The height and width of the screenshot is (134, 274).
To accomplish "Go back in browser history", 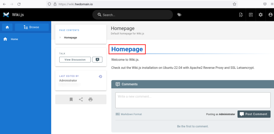I will click(x=4, y=4).
